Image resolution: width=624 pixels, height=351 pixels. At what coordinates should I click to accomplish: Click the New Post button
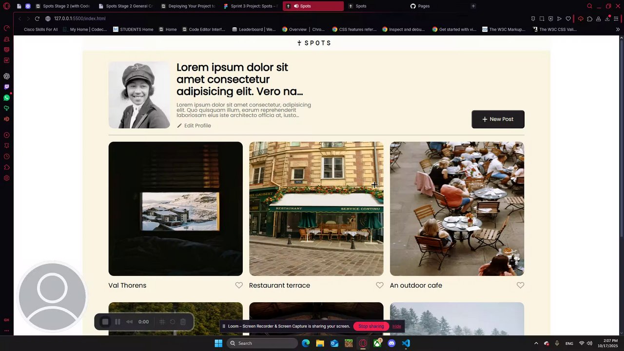coord(498,119)
